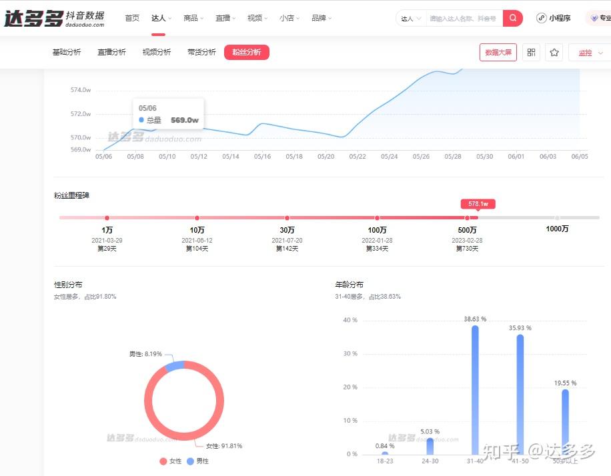Switch to 基础分析 tab
Screen dimensions: 611x476
click(x=67, y=52)
